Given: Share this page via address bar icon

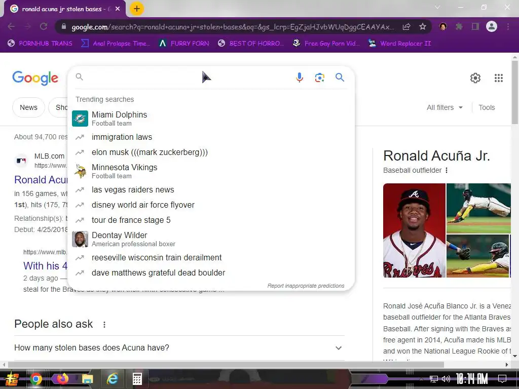Looking at the screenshot, I should pos(406,26).
